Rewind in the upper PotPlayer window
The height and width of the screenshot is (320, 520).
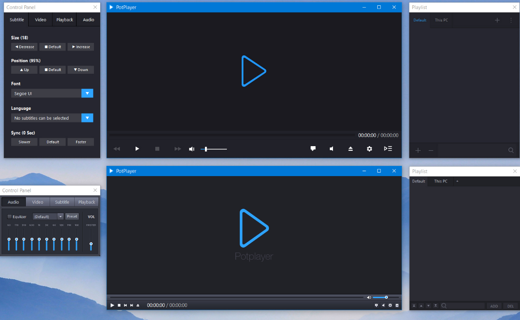pyautogui.click(x=117, y=149)
